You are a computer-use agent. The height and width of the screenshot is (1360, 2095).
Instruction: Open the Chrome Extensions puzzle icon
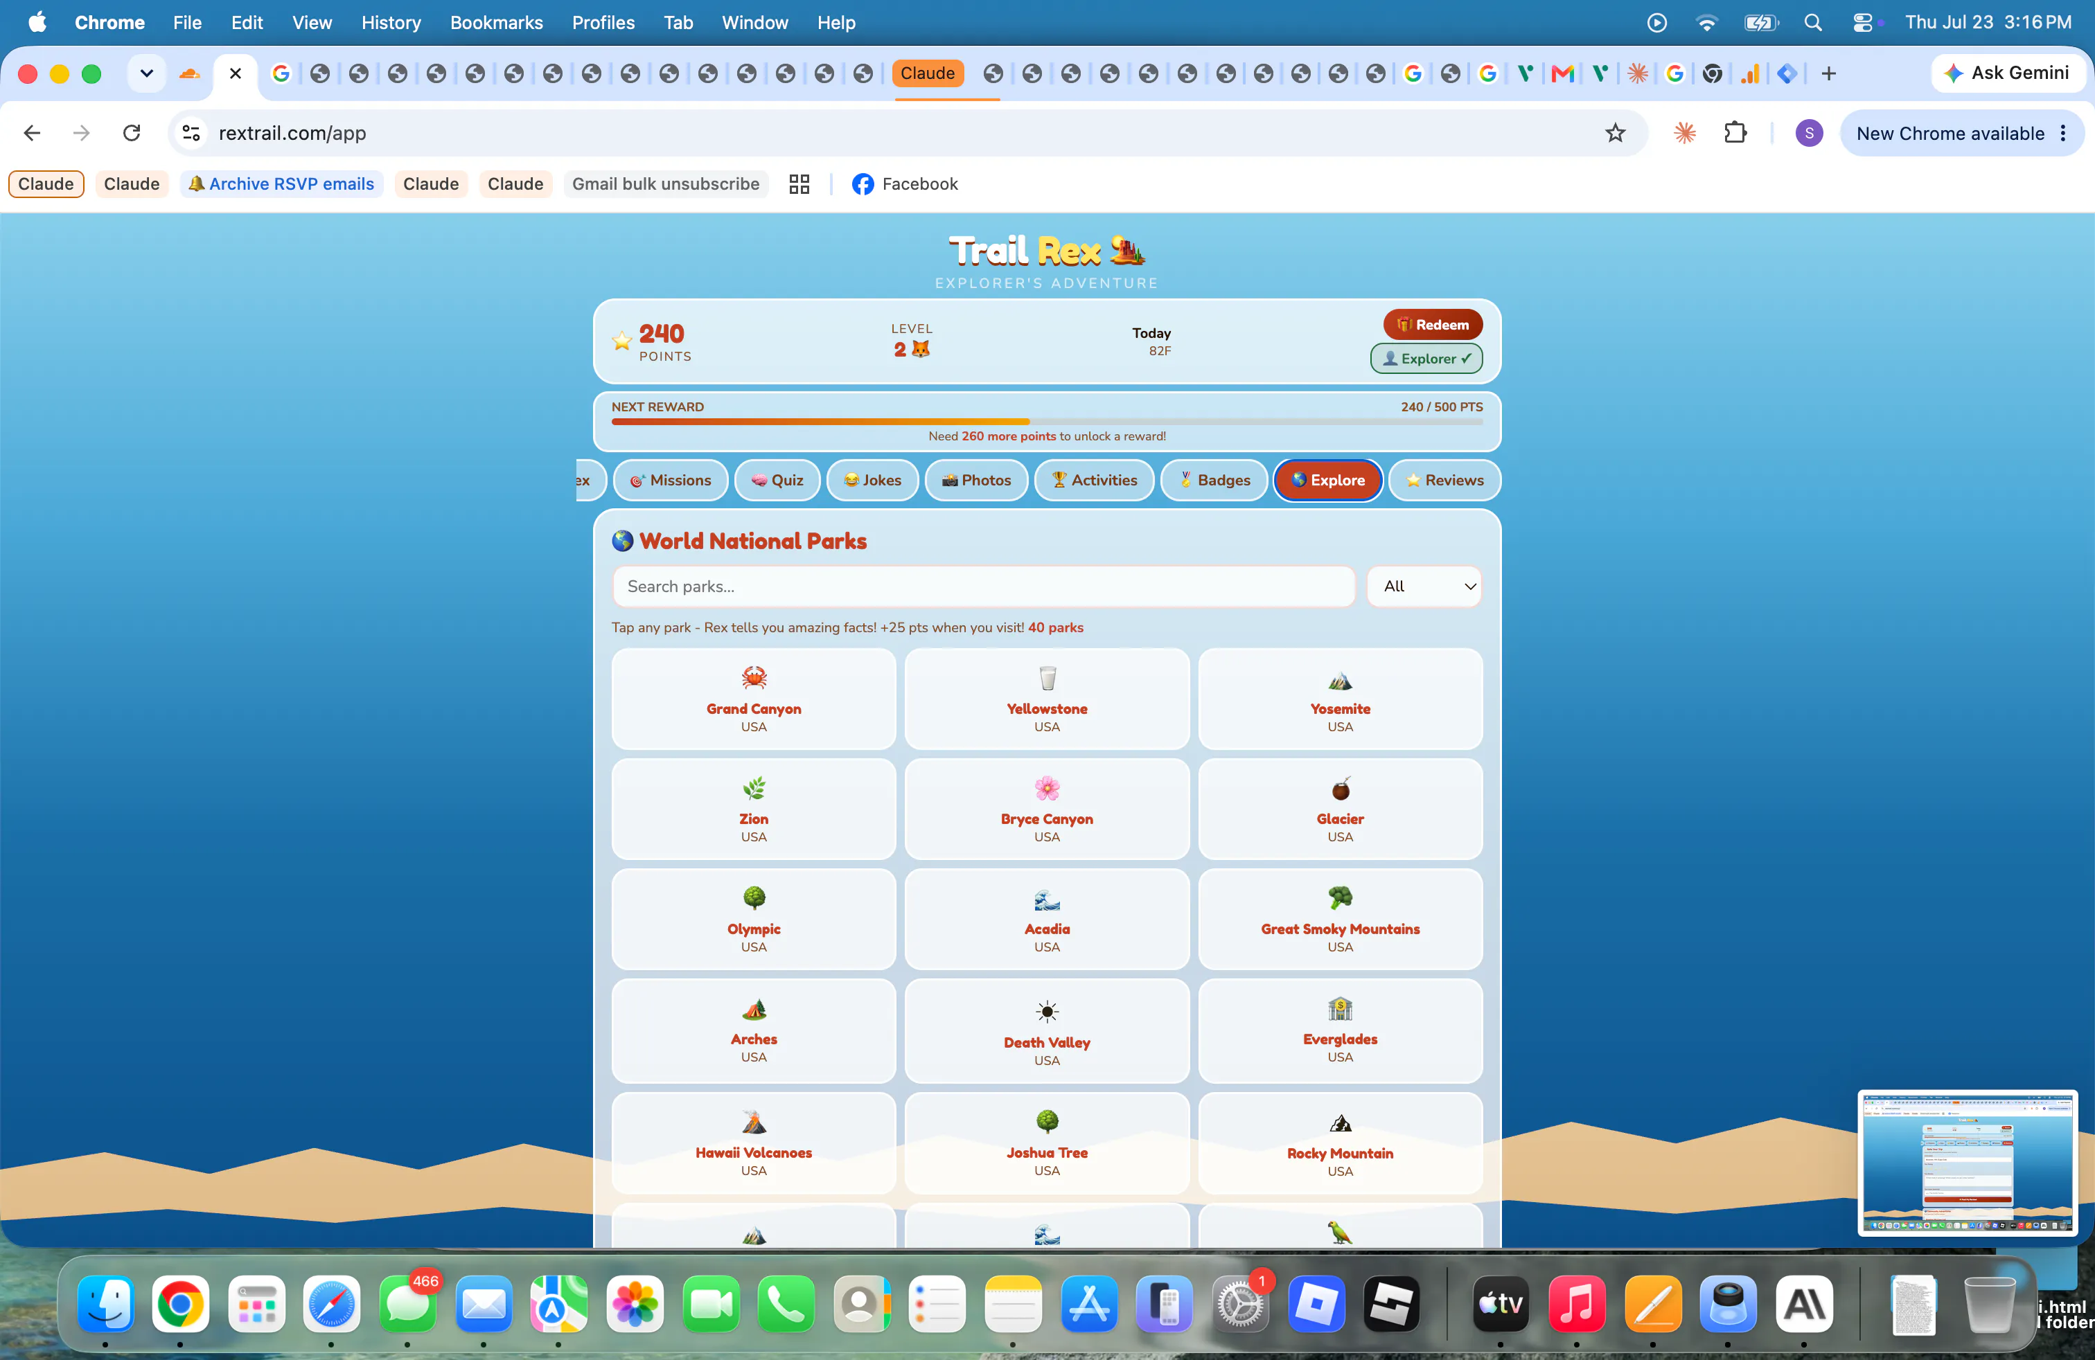pyautogui.click(x=1734, y=134)
